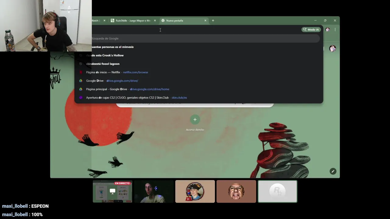The image size is (390, 219).
Task: Click the Drive favicon beside Página principal
Action: coord(81,89)
